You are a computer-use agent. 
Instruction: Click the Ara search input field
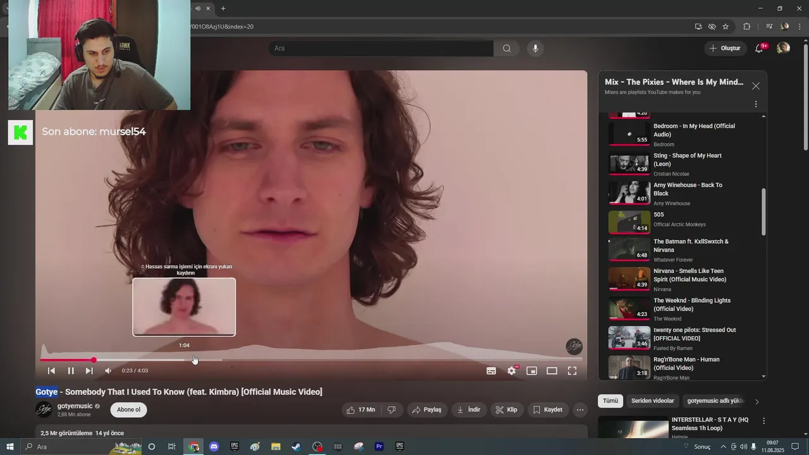click(380, 49)
